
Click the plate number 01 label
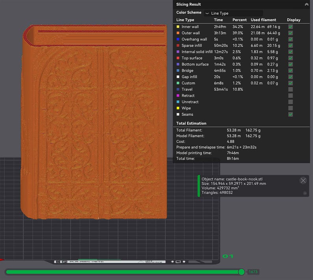(228, 256)
